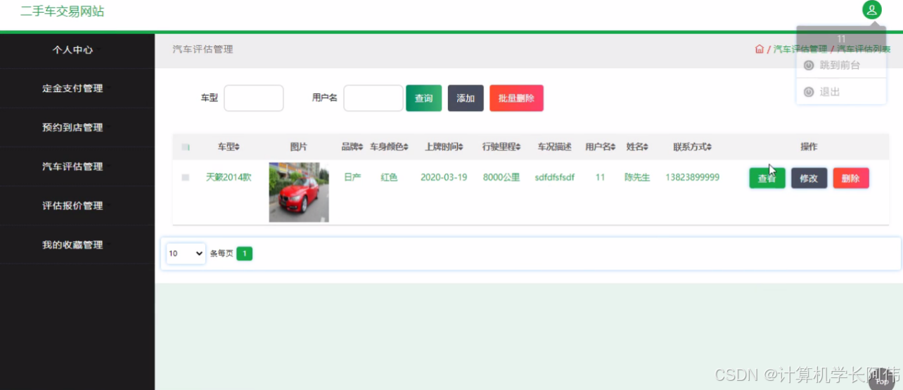The height and width of the screenshot is (390, 903).
Task: Select 跳到前台 in user menu
Action: click(840, 65)
